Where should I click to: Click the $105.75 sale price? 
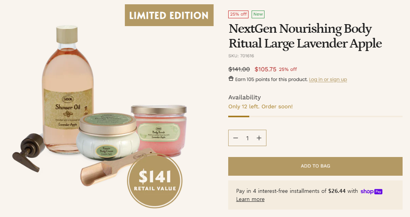265,69
